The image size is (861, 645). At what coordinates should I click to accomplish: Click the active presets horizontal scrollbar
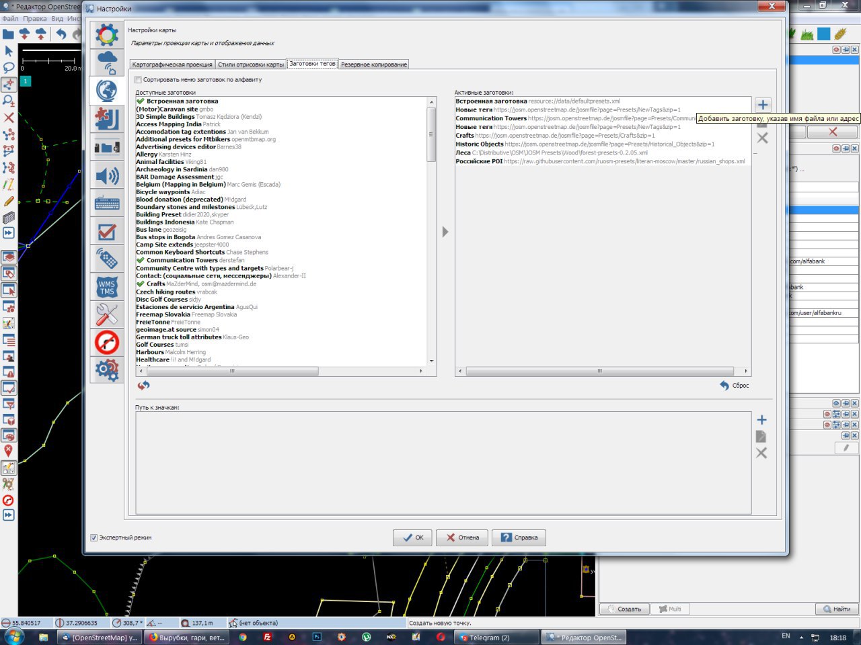599,371
